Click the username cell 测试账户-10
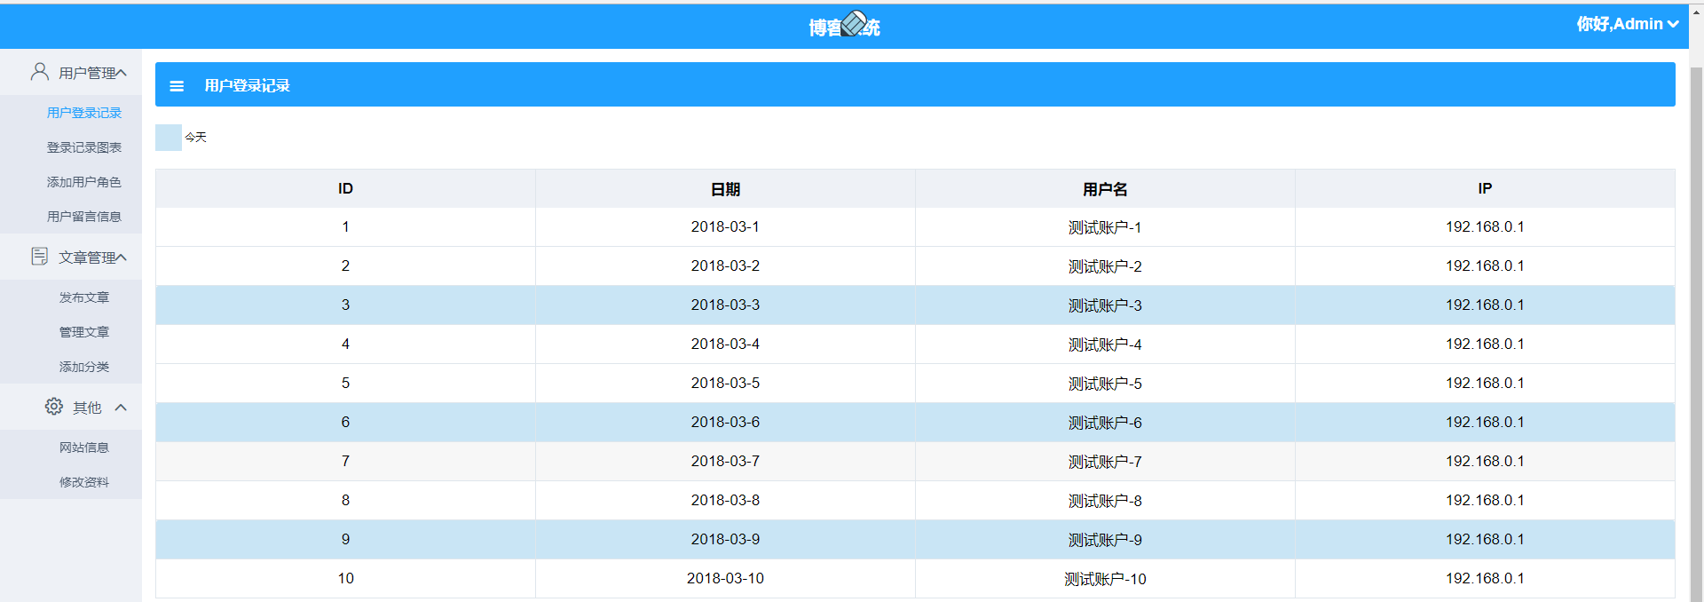 (1105, 578)
